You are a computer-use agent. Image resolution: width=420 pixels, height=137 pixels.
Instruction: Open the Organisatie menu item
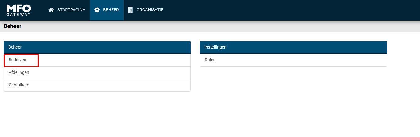(x=150, y=10)
